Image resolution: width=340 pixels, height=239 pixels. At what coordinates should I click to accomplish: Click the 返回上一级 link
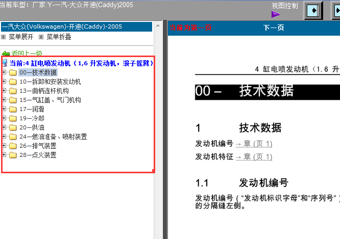tap(27, 54)
